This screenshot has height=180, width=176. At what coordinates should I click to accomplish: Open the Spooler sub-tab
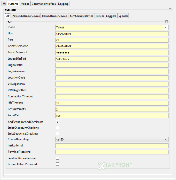[123, 16]
